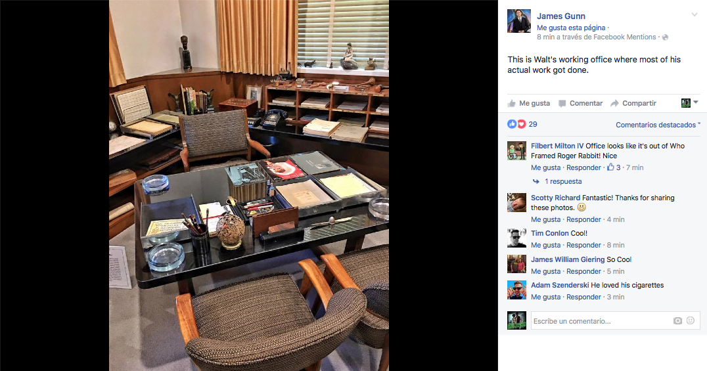Open James Gunn's profile picture
The height and width of the screenshot is (371, 707).
pyautogui.click(x=519, y=21)
